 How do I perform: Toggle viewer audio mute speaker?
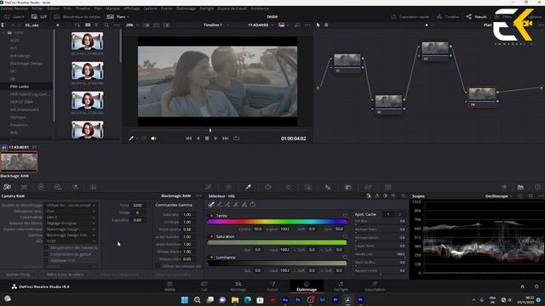tap(153, 139)
